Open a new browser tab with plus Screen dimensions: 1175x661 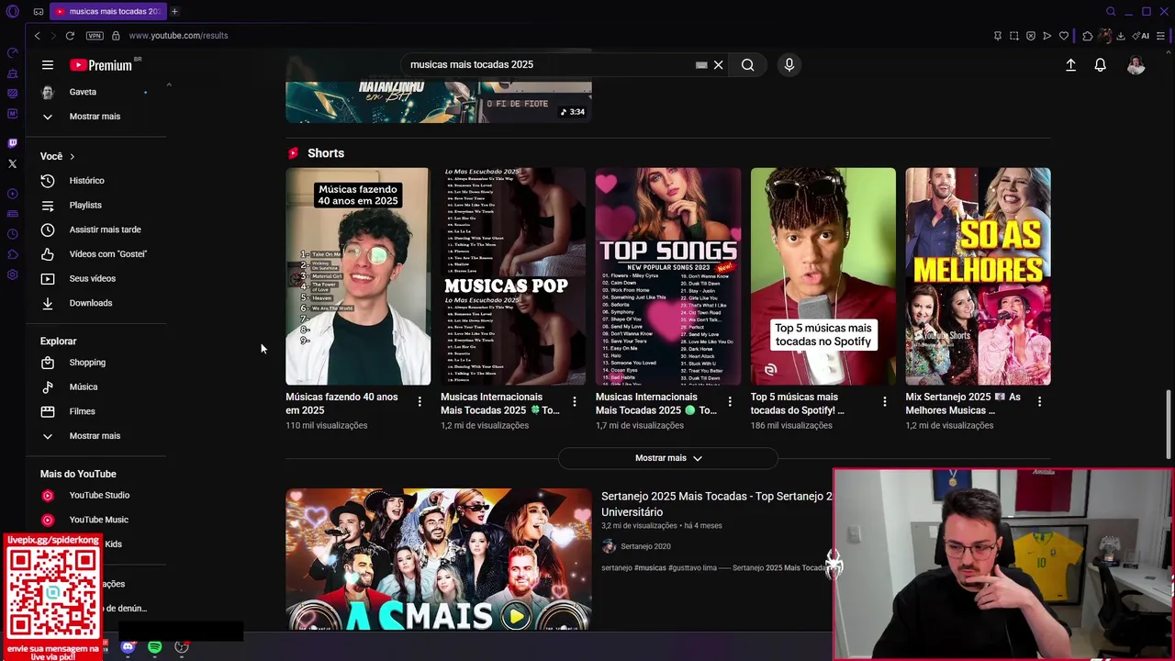click(174, 12)
